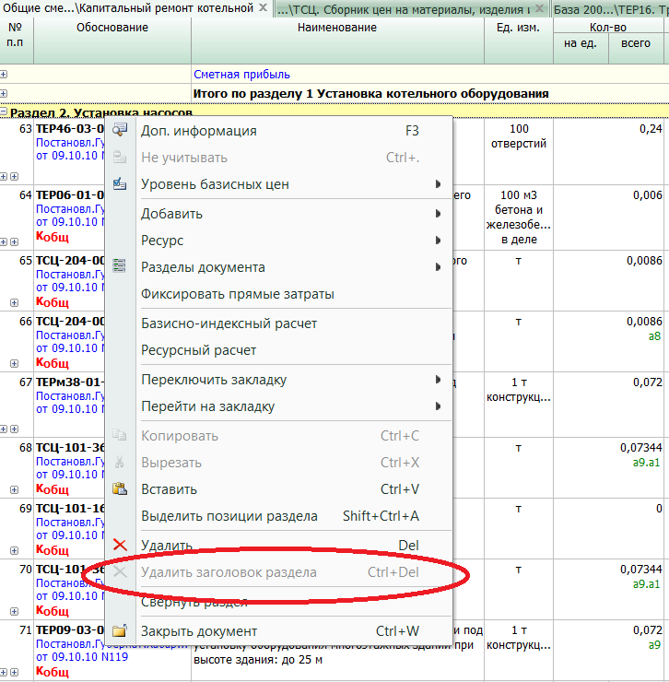Click the Наименование column header
This screenshot has width=669, height=682.
(x=337, y=28)
